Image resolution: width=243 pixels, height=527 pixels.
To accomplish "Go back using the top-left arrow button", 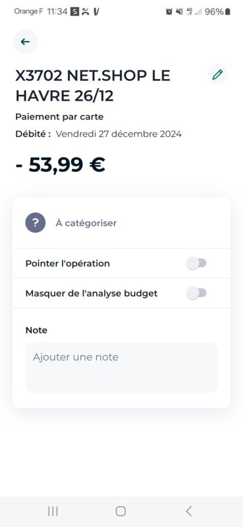I will (25, 42).
